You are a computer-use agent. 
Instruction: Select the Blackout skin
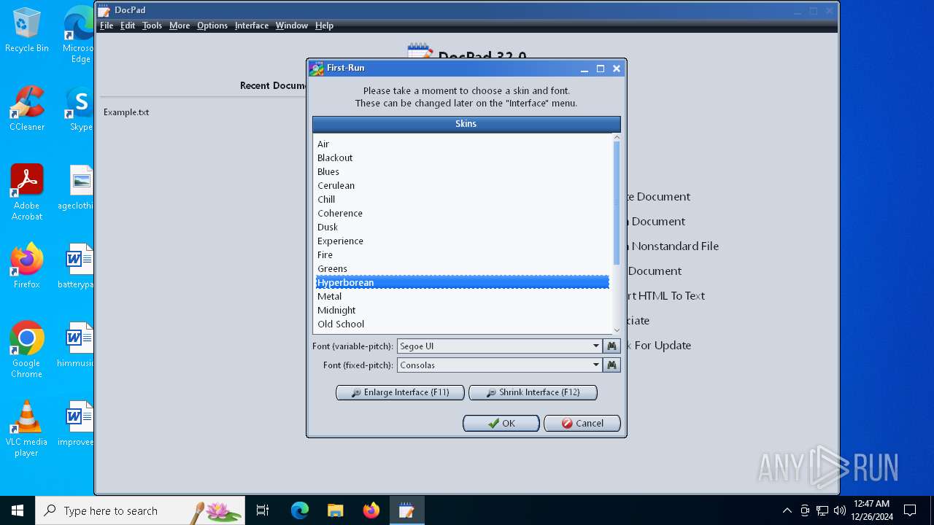point(463,157)
